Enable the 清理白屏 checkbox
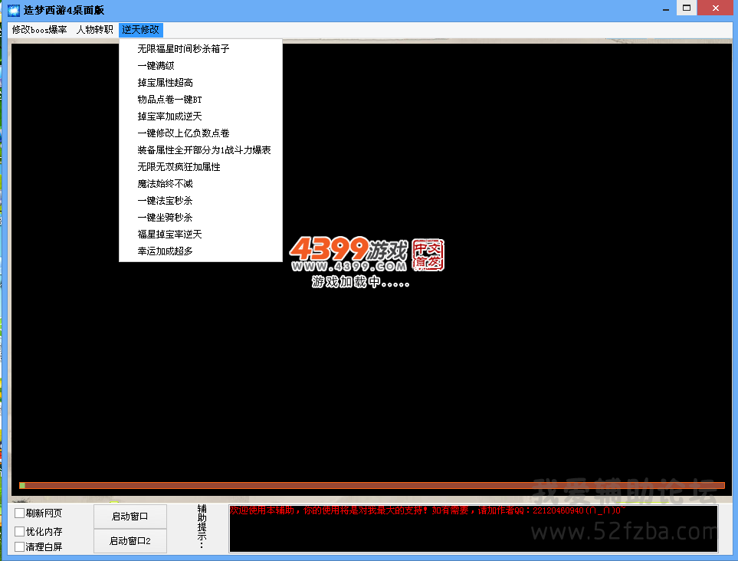 click(x=20, y=547)
